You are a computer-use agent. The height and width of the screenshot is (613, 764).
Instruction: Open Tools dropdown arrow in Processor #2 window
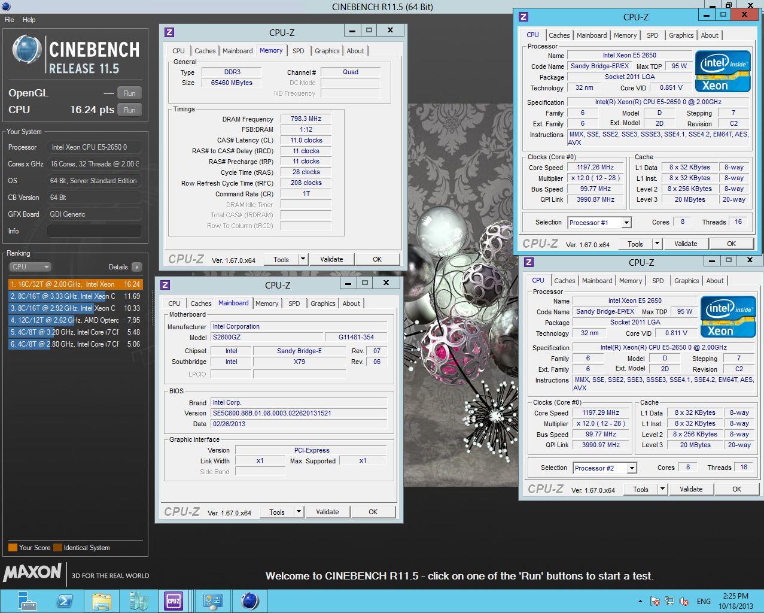(x=662, y=489)
